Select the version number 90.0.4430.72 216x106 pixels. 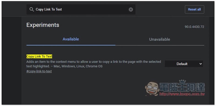[x=194, y=27]
